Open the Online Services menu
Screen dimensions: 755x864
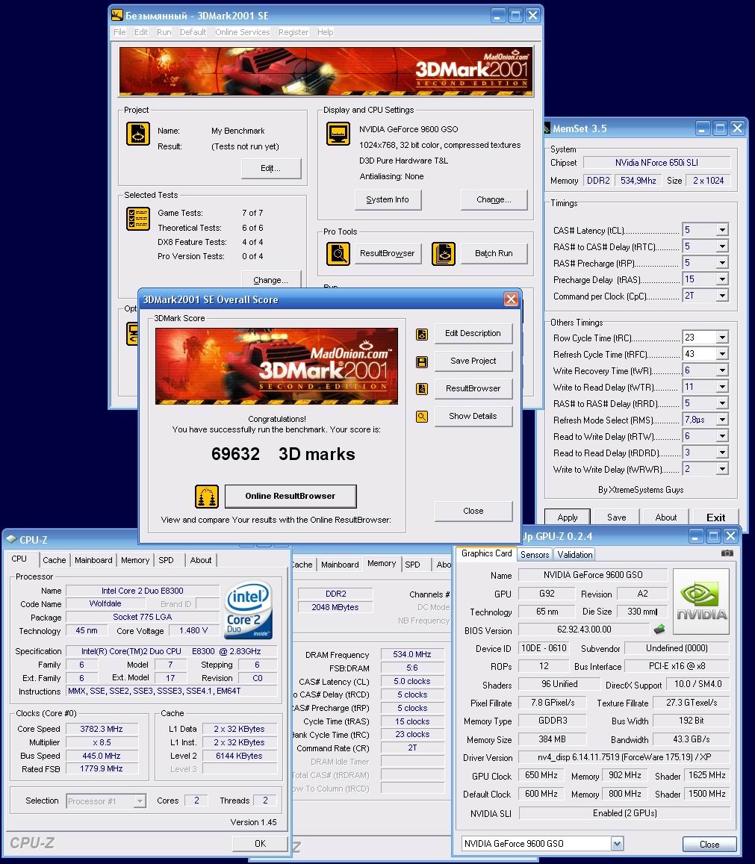pyautogui.click(x=243, y=32)
